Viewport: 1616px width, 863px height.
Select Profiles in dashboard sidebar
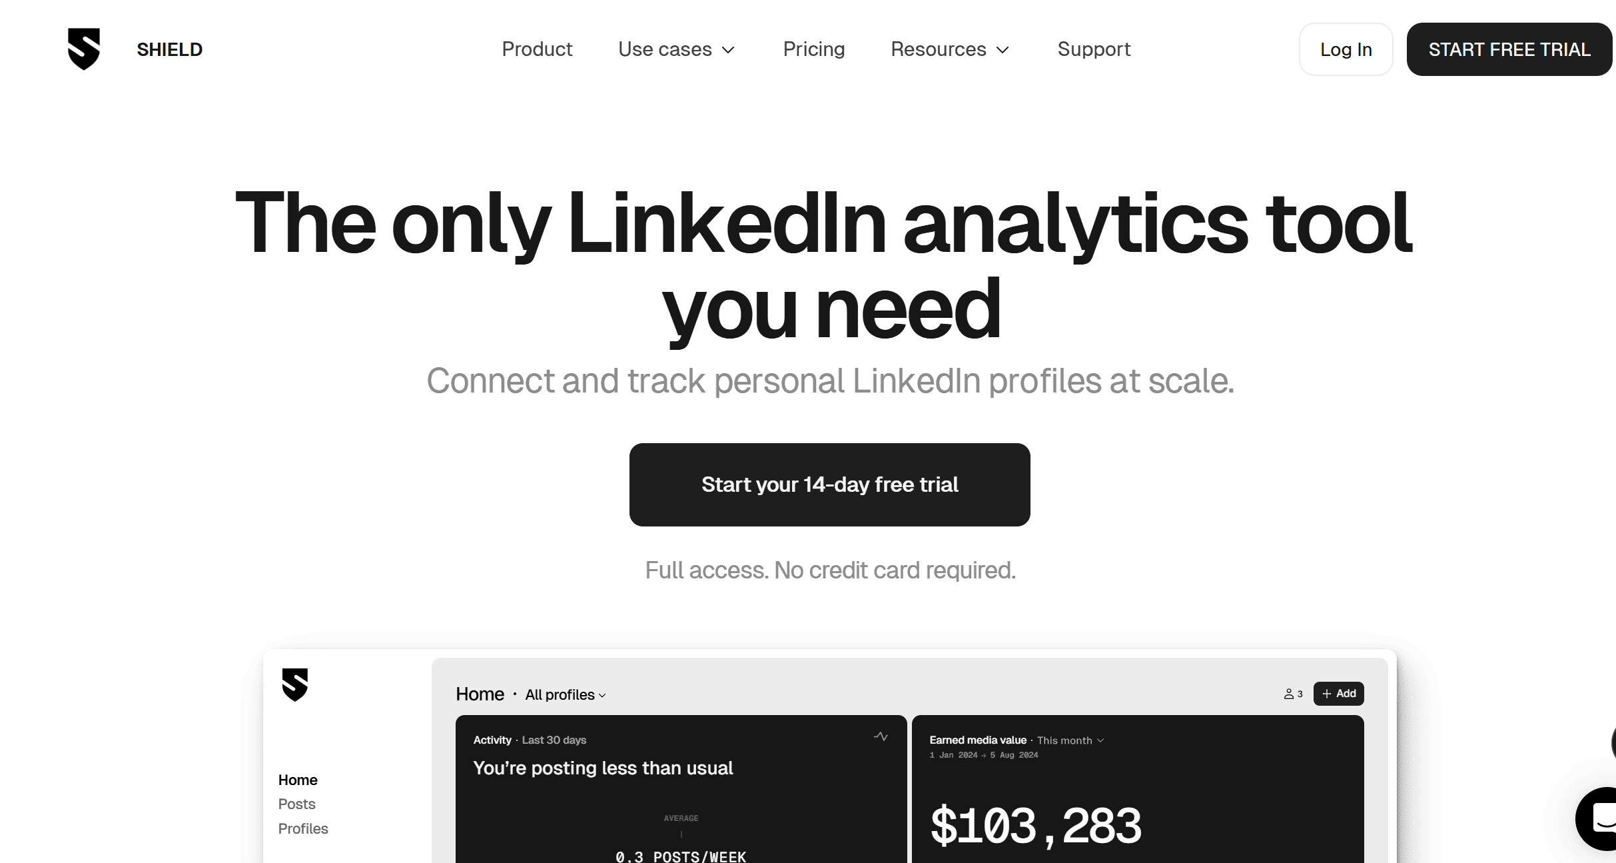(303, 829)
